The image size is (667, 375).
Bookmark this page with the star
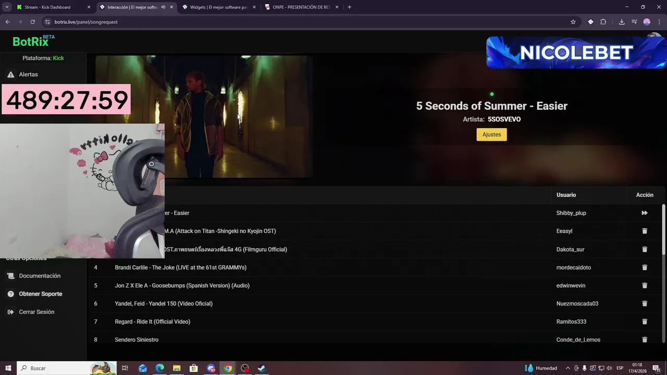573,22
